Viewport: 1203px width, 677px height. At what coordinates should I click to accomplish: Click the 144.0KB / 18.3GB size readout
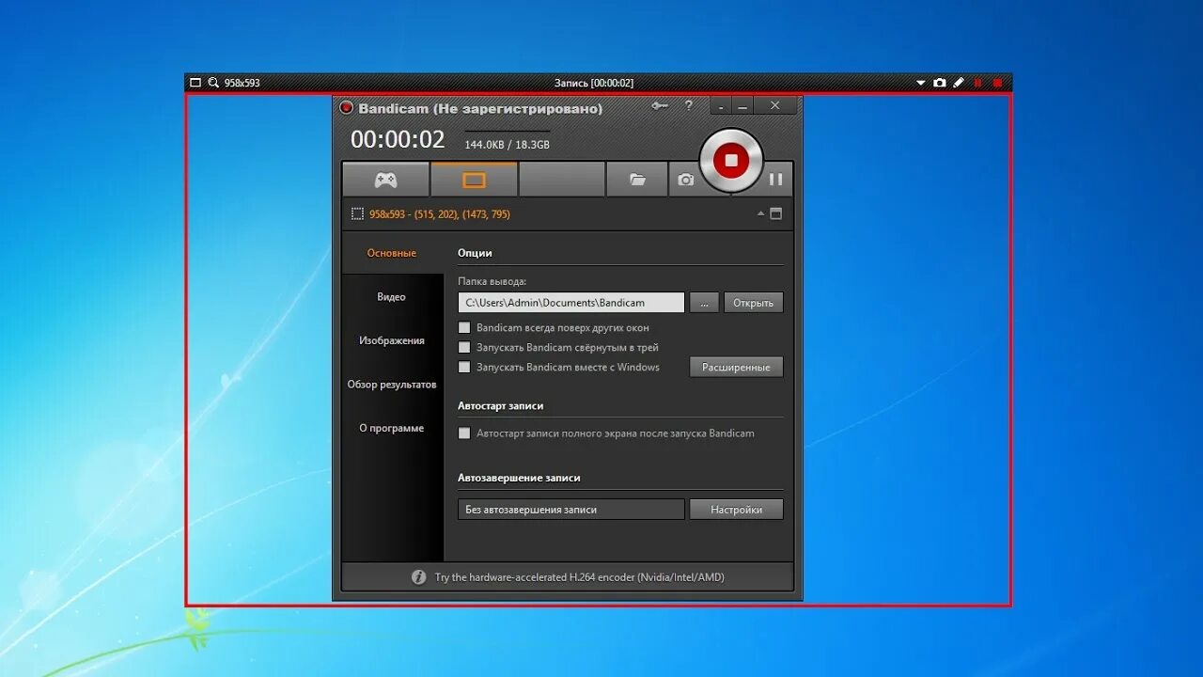pyautogui.click(x=508, y=145)
